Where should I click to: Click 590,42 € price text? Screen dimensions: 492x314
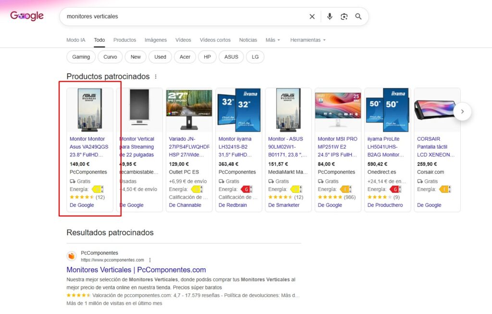pos(377,164)
